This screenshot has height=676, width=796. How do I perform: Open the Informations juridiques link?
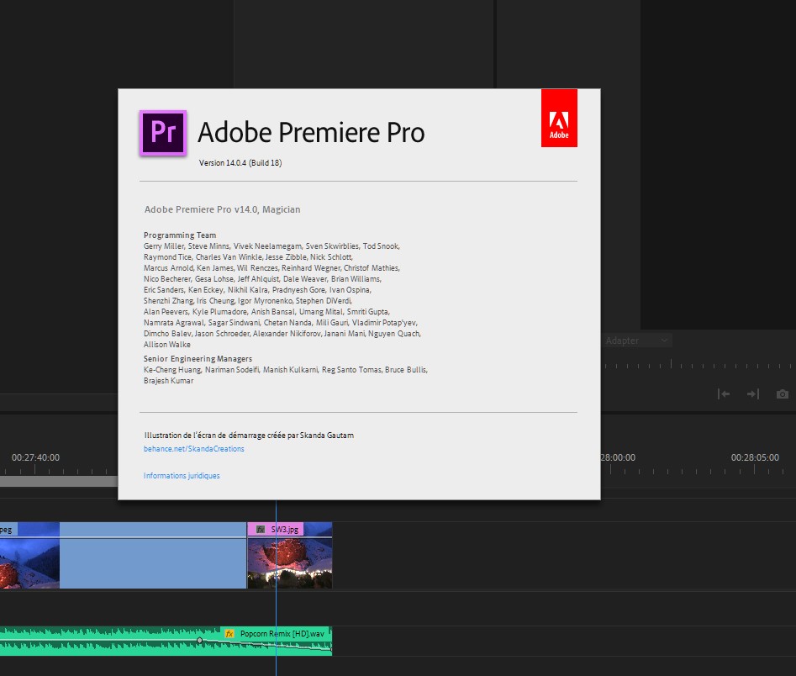182,475
